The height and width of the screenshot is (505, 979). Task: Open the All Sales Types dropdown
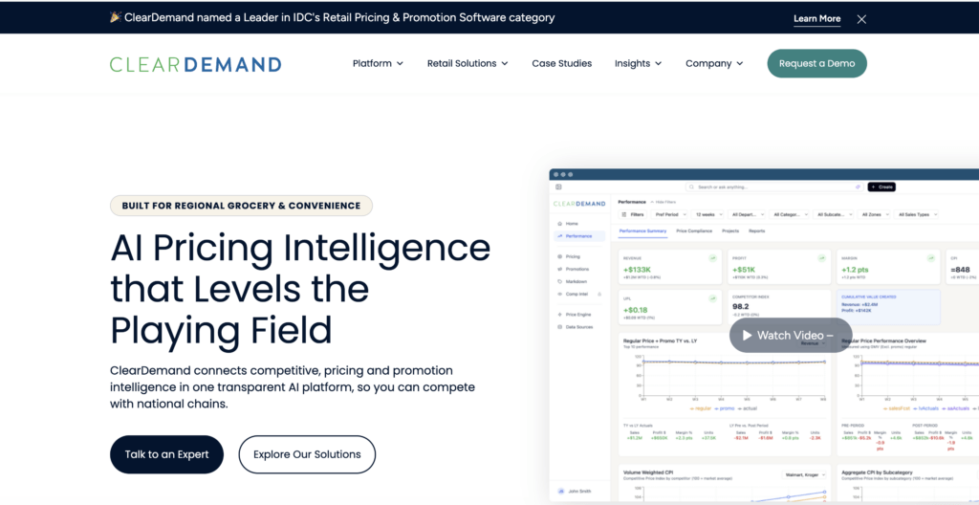[916, 214]
